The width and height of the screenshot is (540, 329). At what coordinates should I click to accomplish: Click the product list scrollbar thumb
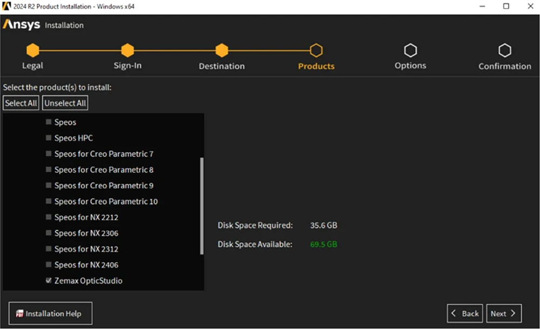point(202,206)
